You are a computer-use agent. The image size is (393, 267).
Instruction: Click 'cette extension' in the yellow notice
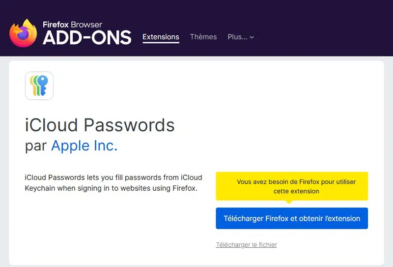[296, 191]
